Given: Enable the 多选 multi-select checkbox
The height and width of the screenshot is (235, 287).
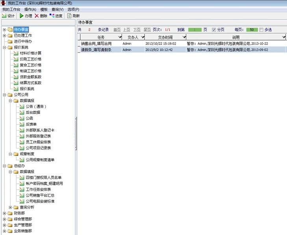Looking at the screenshot, I should 261,30.
